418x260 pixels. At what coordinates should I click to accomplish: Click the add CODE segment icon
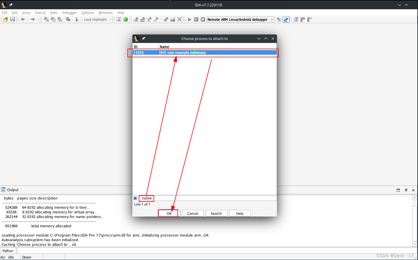click(136, 19)
